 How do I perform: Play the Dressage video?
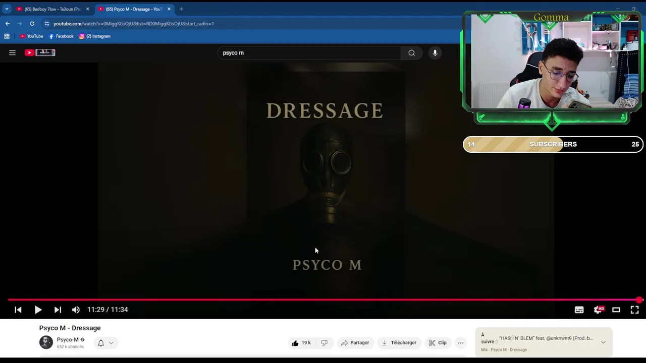pyautogui.click(x=38, y=310)
